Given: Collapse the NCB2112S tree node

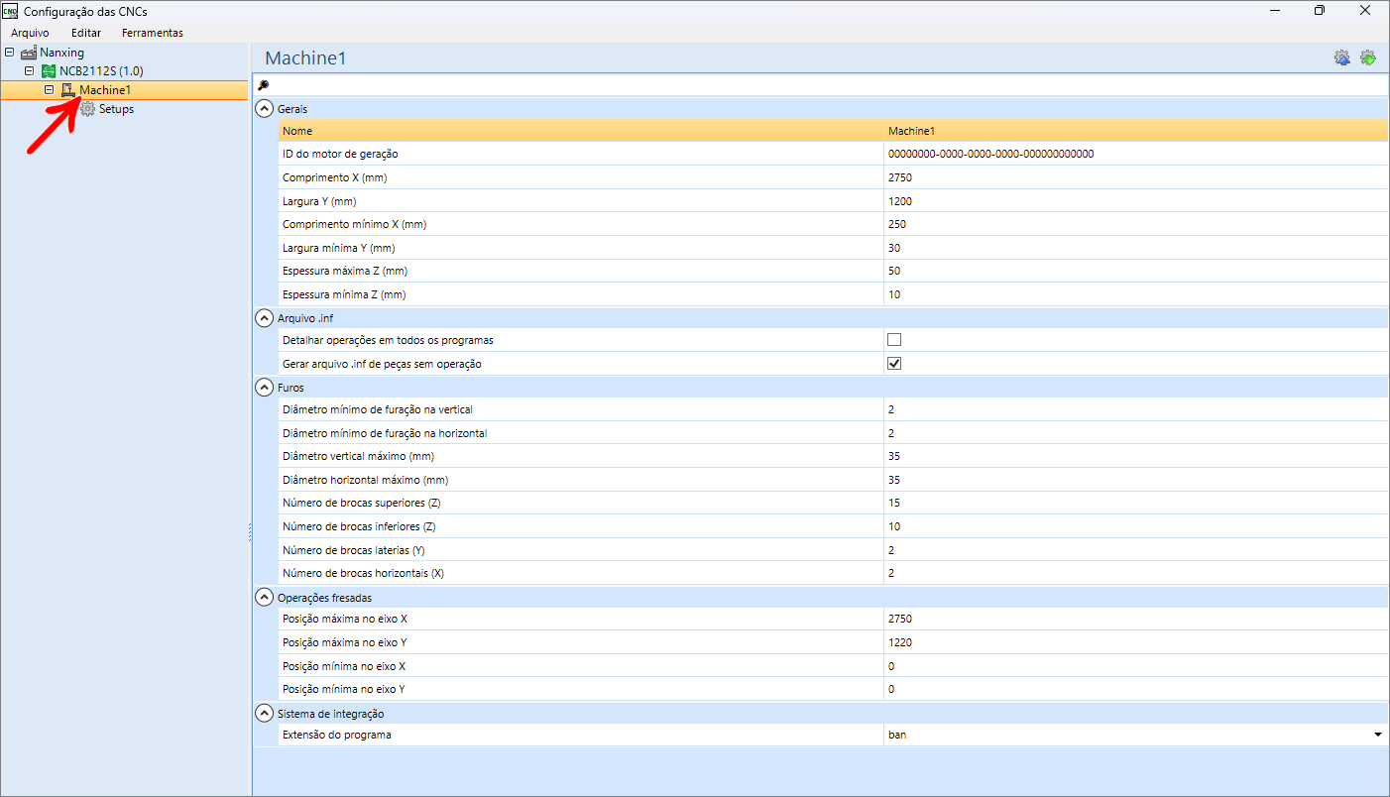Looking at the screenshot, I should point(30,71).
